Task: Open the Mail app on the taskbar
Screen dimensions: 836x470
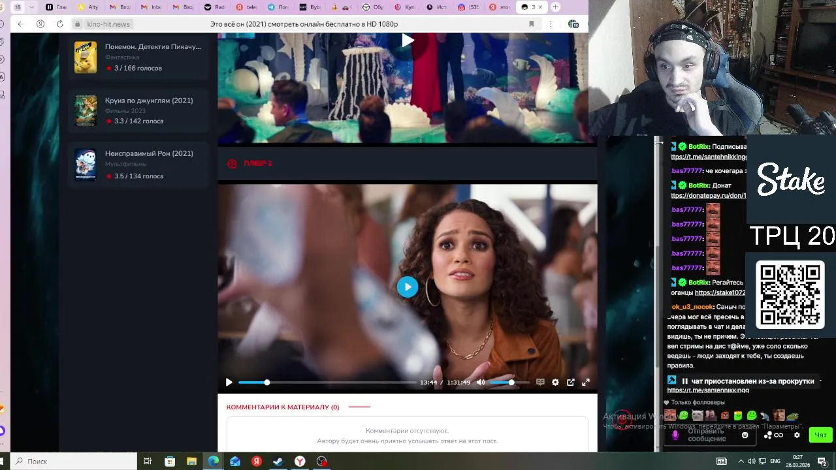Action: point(235,461)
